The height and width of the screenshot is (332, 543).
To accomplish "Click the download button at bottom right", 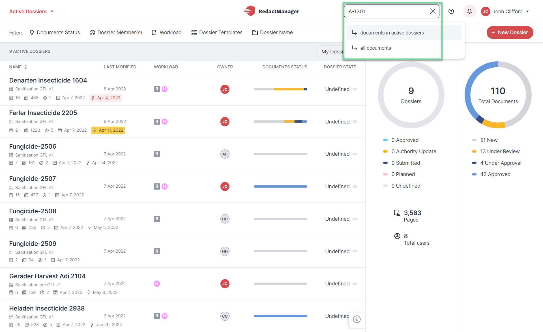I will [357, 319].
